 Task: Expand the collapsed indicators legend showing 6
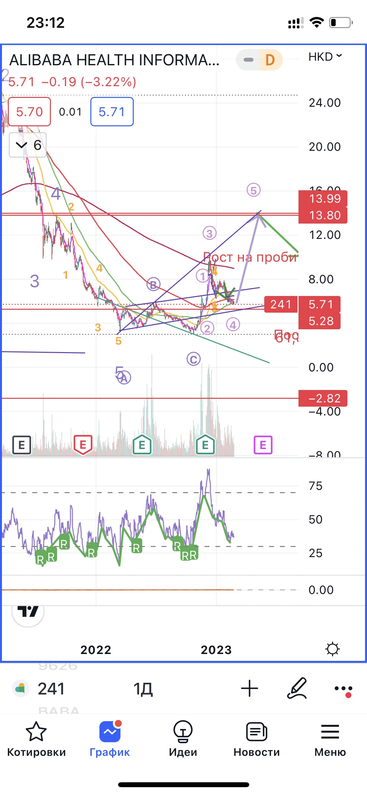click(x=28, y=145)
